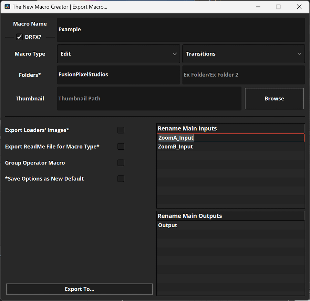This screenshot has width=310, height=301.
Task: Click the Ex Folder/Ex Folder 2 field
Action: click(x=244, y=75)
